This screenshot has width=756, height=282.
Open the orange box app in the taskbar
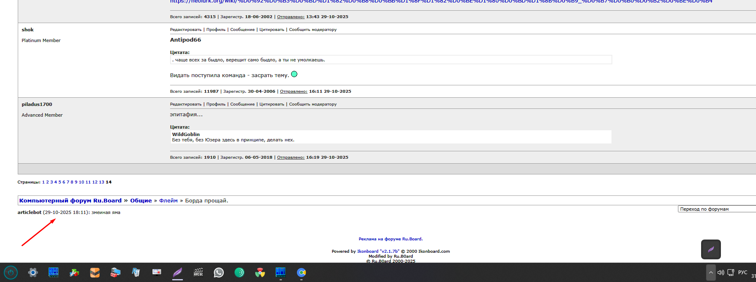95,273
